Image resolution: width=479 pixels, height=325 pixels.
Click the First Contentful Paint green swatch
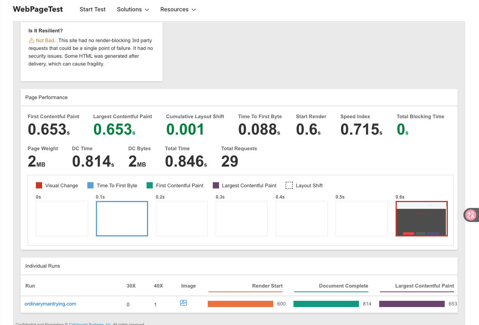(x=150, y=185)
